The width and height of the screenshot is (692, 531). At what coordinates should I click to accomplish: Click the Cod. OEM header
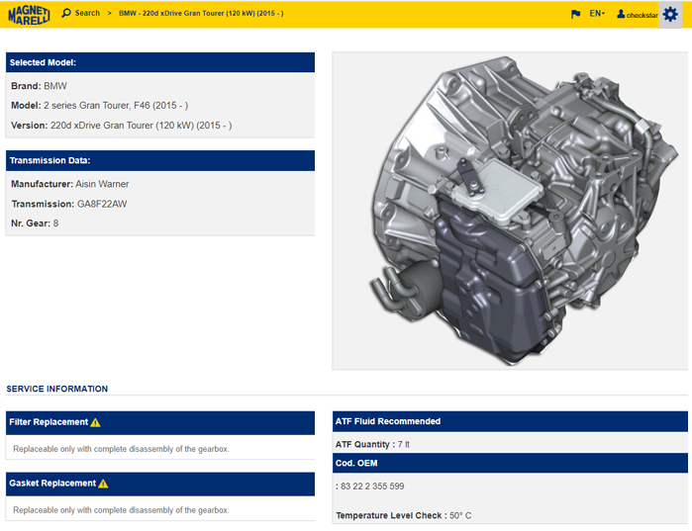coord(510,463)
